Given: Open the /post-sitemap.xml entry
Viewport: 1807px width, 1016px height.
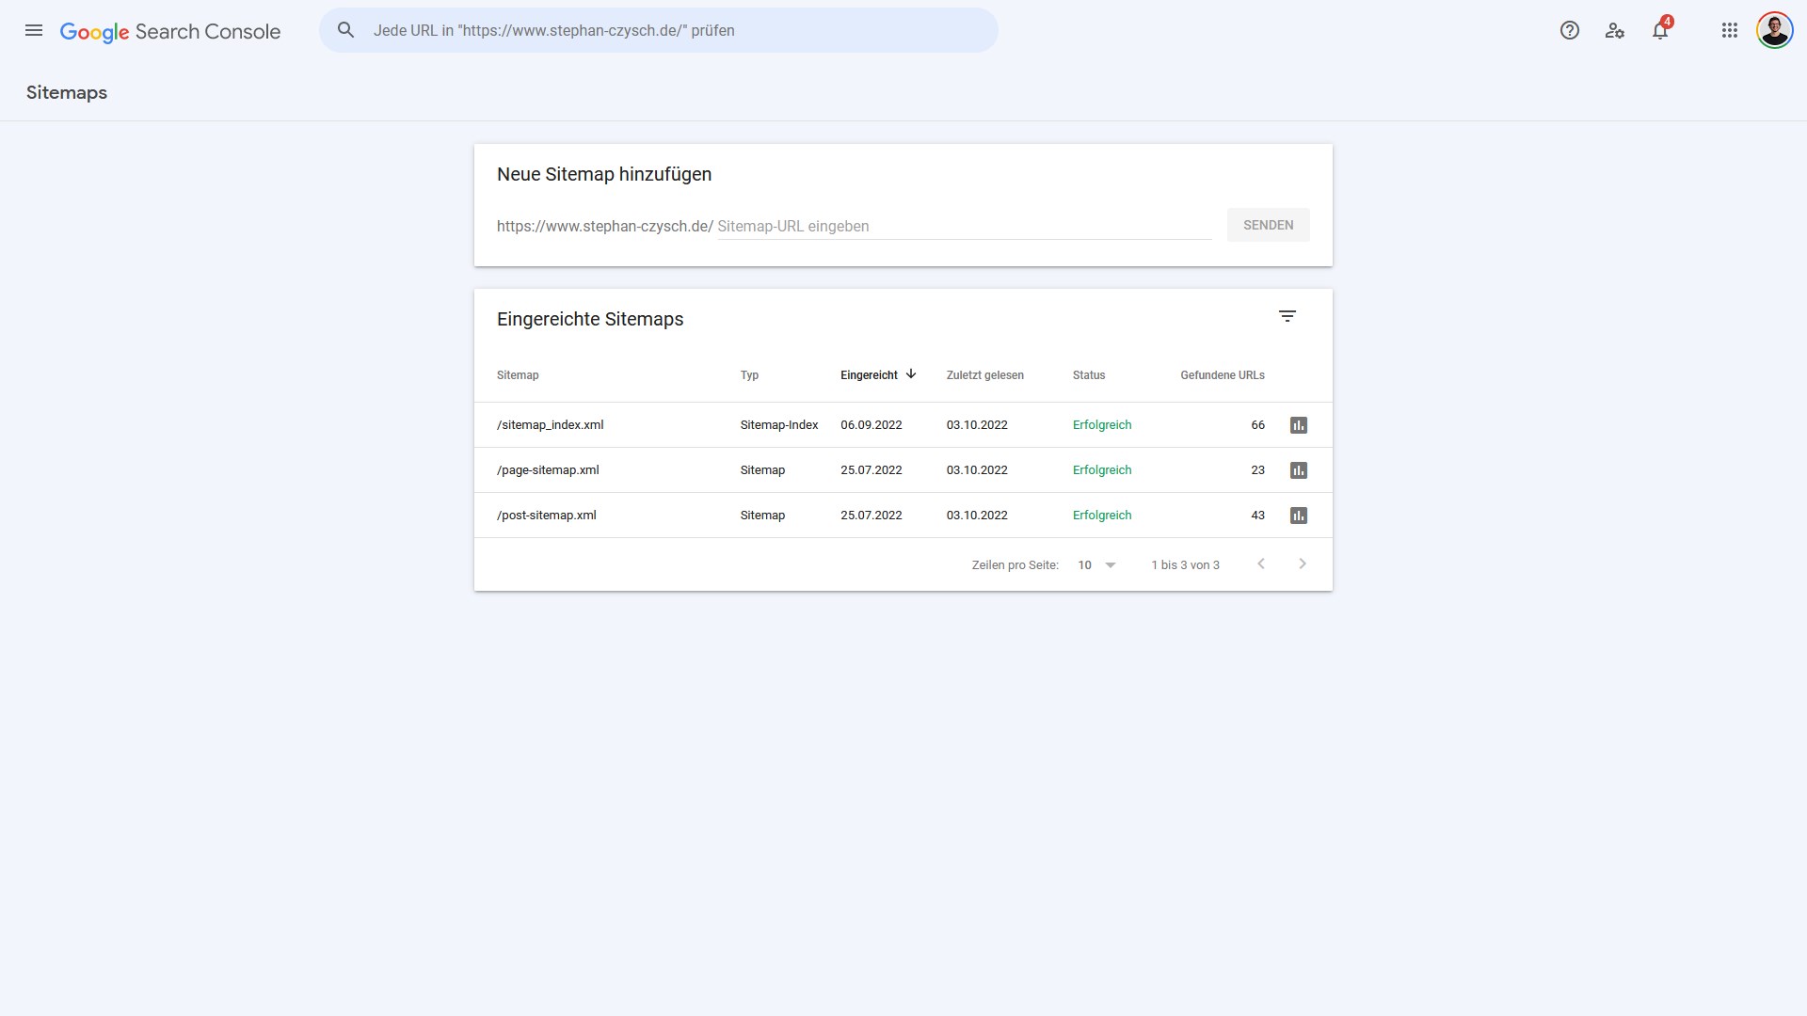Looking at the screenshot, I should pos(547,516).
